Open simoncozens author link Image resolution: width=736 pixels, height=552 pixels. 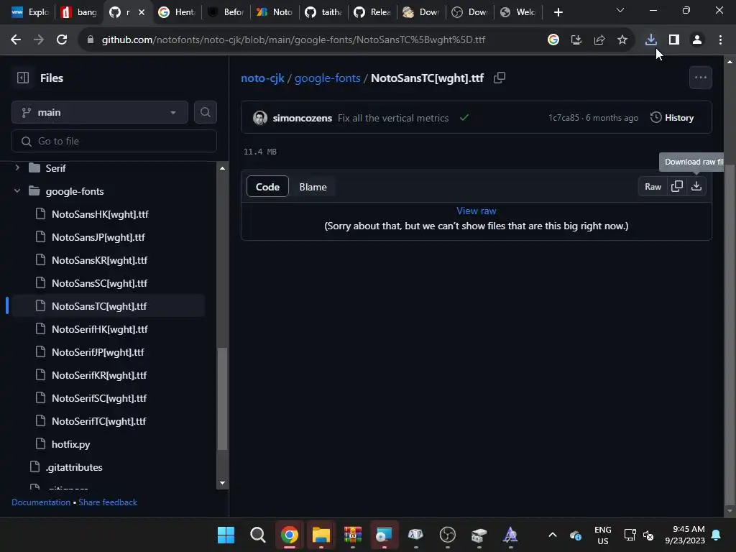point(303,118)
